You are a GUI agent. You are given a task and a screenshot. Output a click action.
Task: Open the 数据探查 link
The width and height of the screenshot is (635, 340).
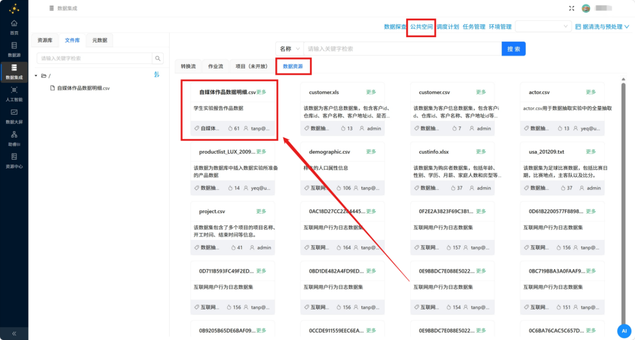click(x=395, y=27)
